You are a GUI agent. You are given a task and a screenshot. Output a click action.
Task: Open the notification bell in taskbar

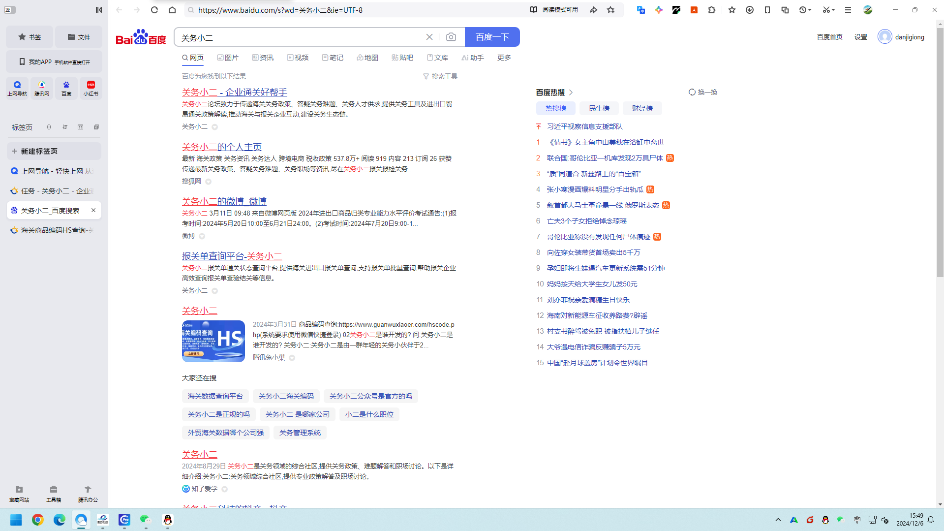931,520
